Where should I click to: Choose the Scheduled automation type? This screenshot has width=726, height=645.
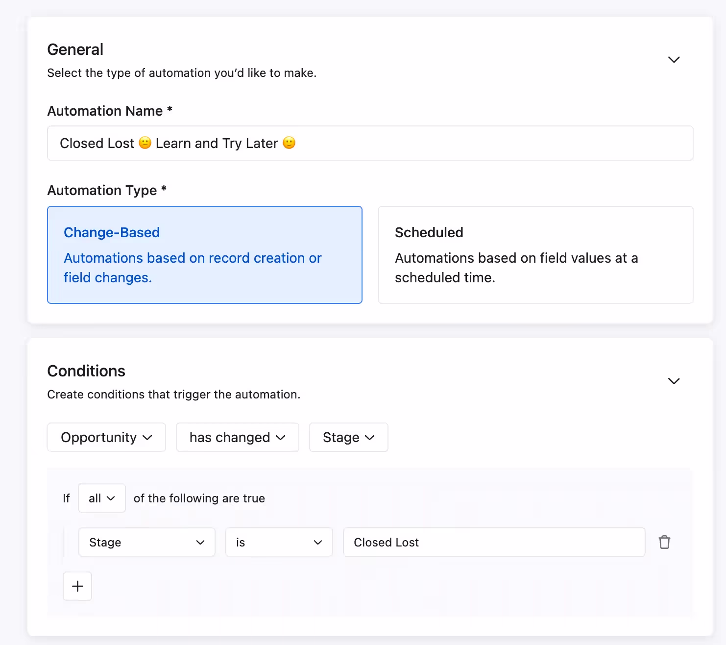535,254
